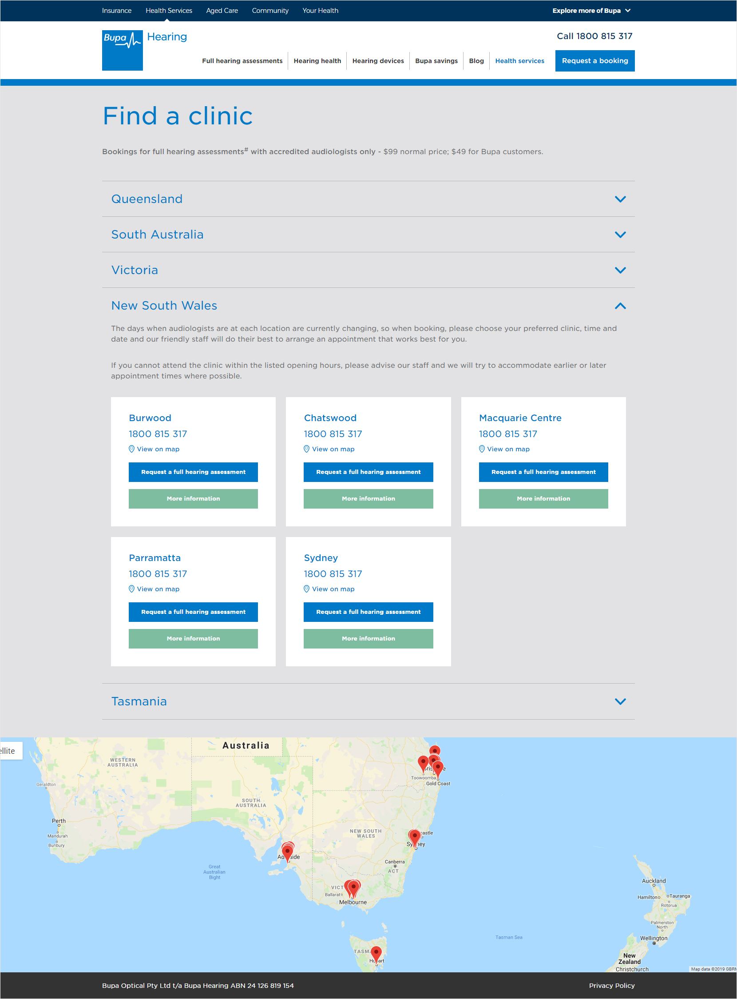Click the Chatswood clinic title
This screenshot has height=999, width=737.
pos(330,418)
